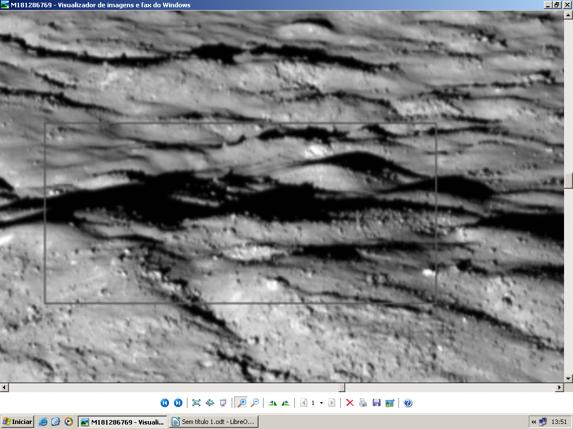Open the Iniciar start menu
This screenshot has width=573, height=429.
pyautogui.click(x=17, y=422)
